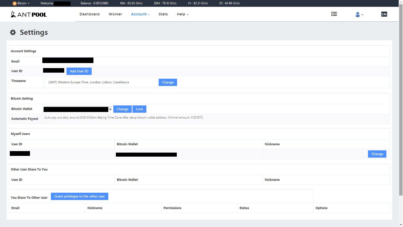This screenshot has height=227, width=403.
Task: Click Nickname header in Myself Users table
Action: 272,144
